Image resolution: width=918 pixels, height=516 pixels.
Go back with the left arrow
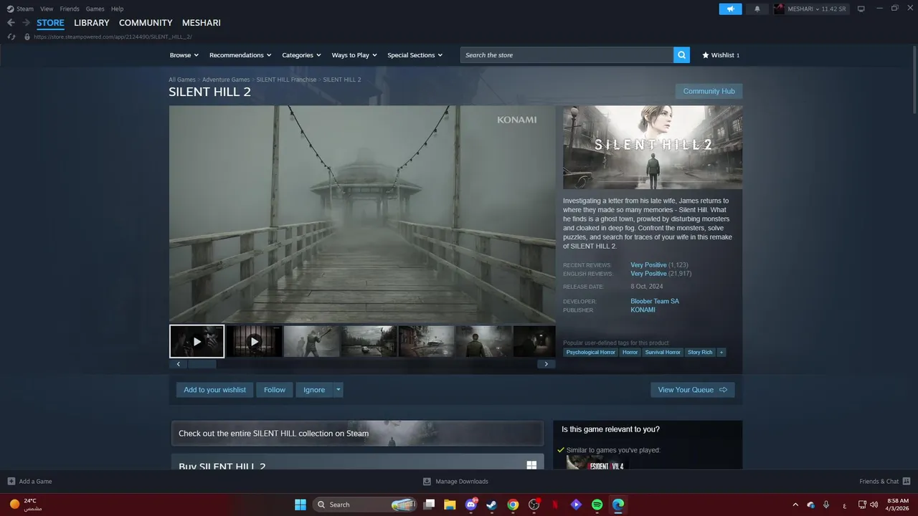(x=11, y=23)
